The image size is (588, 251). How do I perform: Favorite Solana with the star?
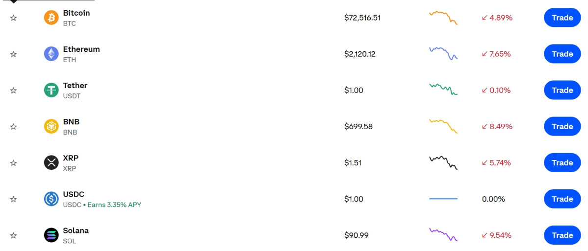click(x=14, y=235)
